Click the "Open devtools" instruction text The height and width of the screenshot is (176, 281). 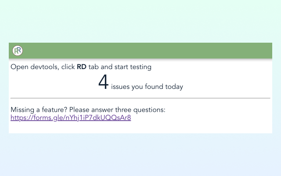tap(33, 67)
